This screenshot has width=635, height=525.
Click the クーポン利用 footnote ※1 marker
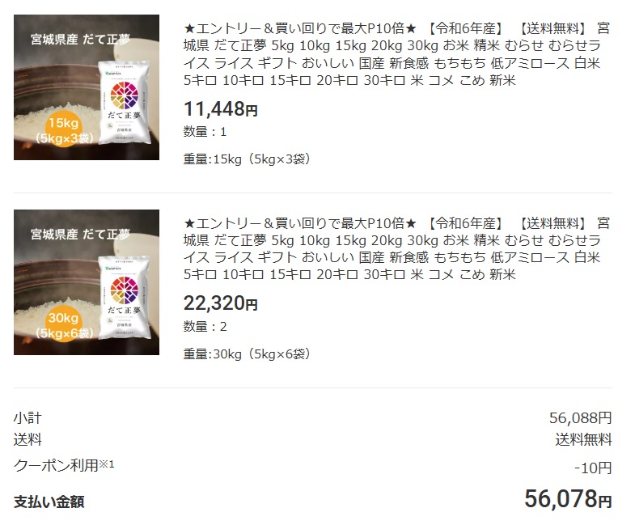tap(107, 464)
